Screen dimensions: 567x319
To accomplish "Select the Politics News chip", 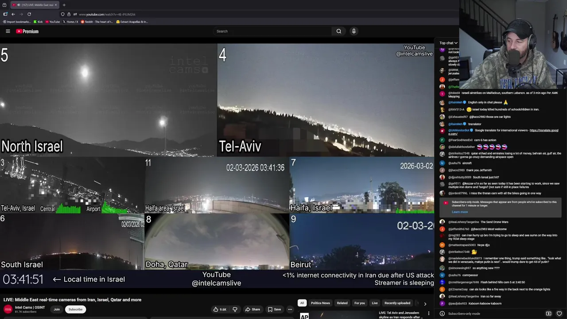I will click(x=320, y=303).
